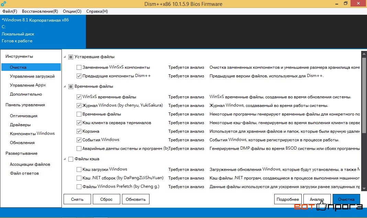Image resolution: width=367 pixels, height=218 pixels.
Task: Go to Оптимизация page
Action: [x=23, y=116]
